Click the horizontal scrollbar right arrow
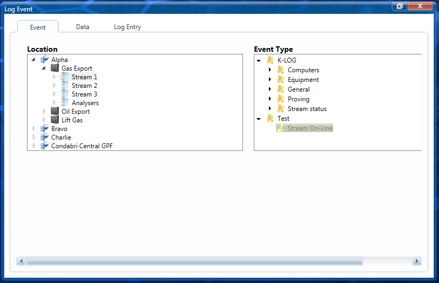Screen dimensions: 439x283 417,261
